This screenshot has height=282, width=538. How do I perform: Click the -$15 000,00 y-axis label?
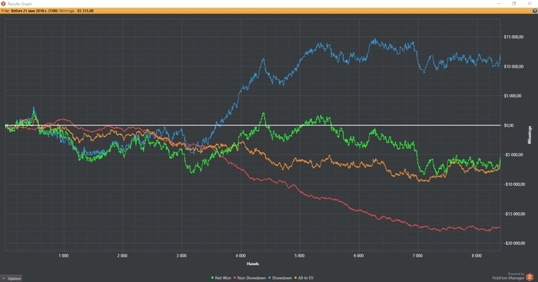tap(514, 214)
